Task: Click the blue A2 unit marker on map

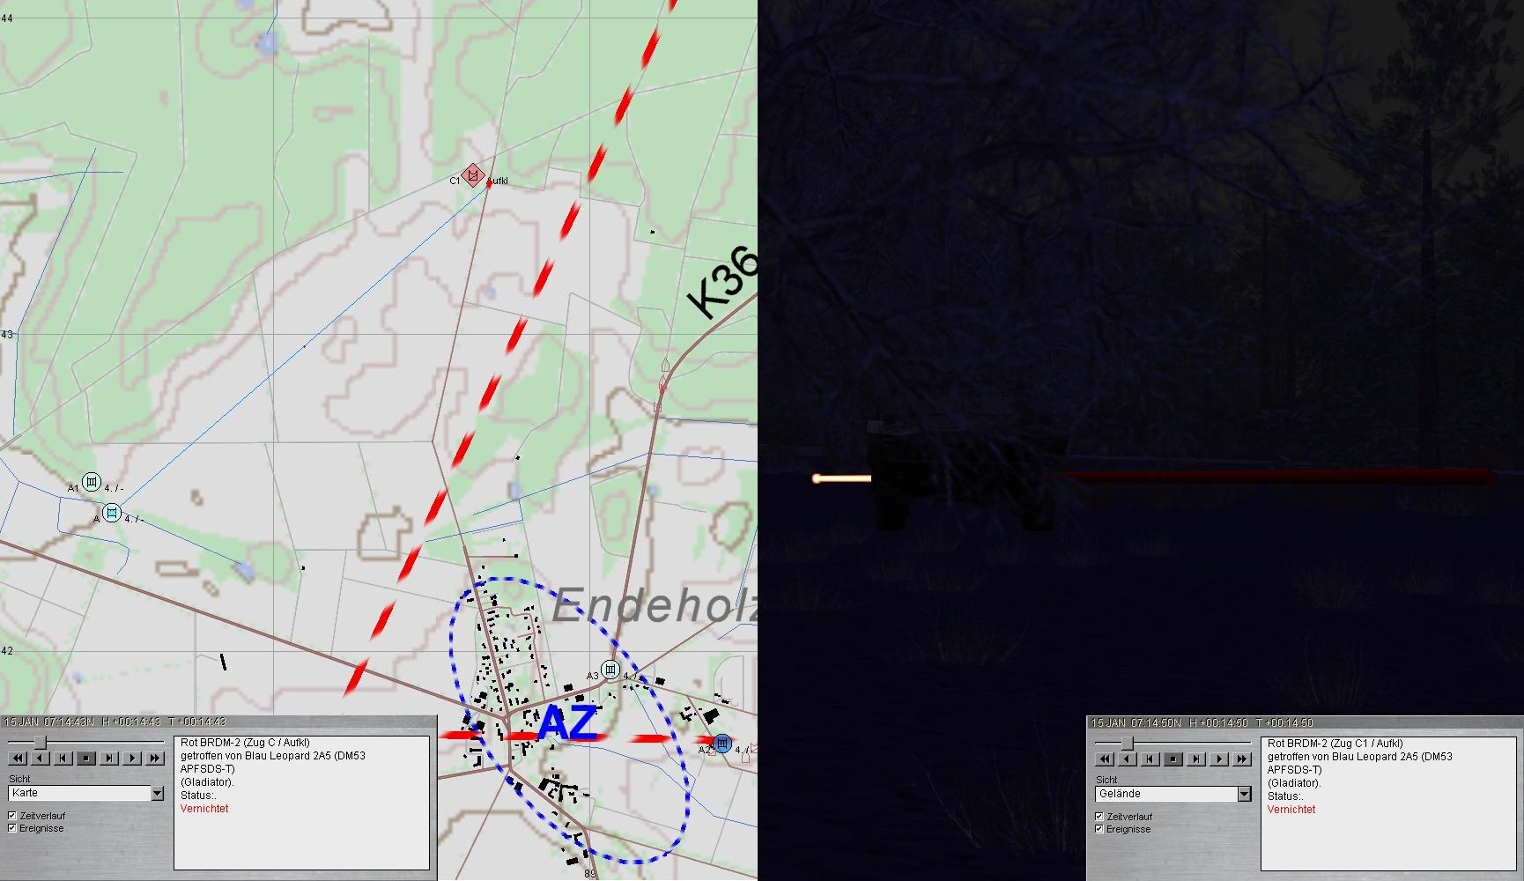Action: pyautogui.click(x=722, y=744)
